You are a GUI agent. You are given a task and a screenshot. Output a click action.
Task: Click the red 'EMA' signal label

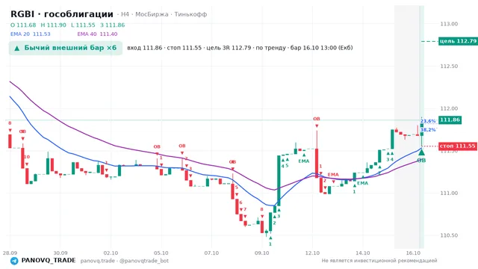click(333, 175)
